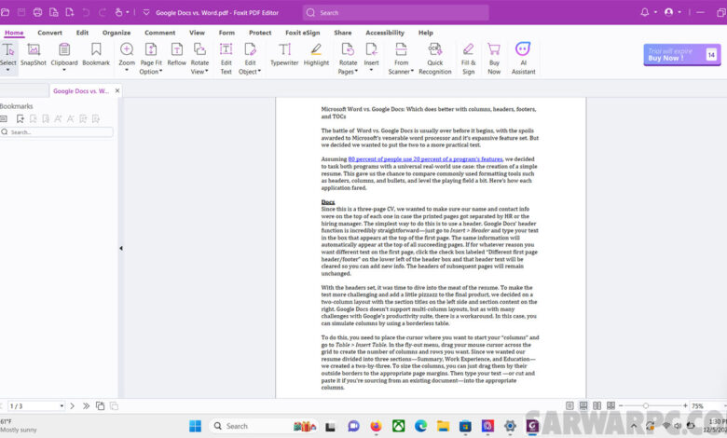Open the Convert ribbon tab
This screenshot has height=438, width=727.
pos(49,33)
